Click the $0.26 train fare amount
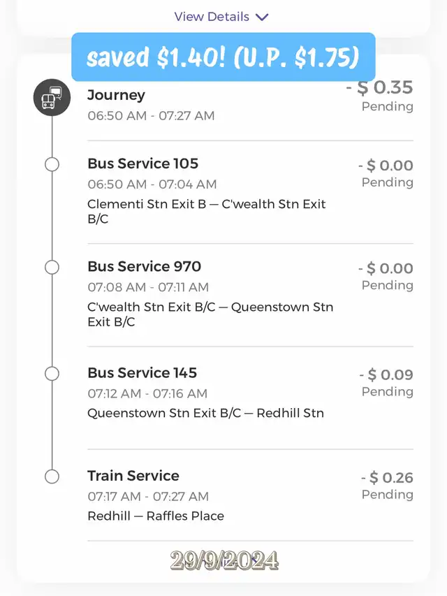 point(387,478)
